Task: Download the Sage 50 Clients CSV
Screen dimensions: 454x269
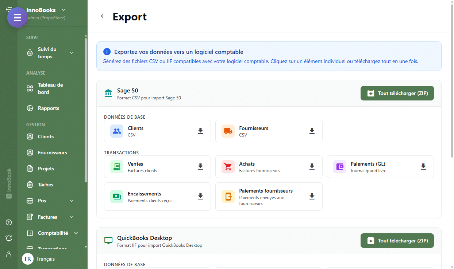Action: coord(200,131)
